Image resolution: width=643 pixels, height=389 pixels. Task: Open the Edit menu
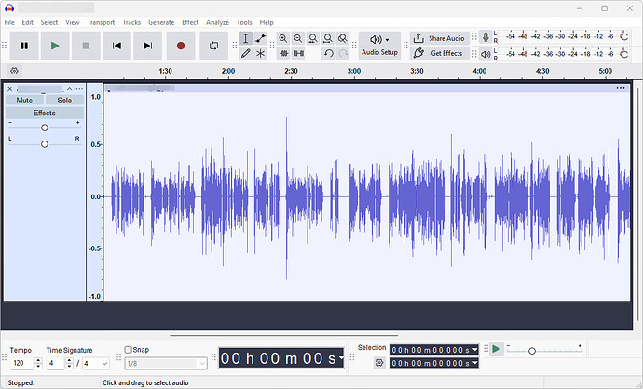click(x=27, y=22)
